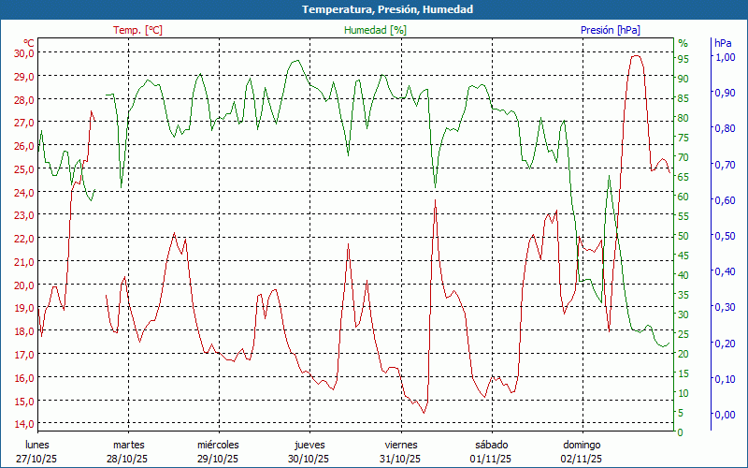Image resolution: width=748 pixels, height=468 pixels.
Task: Click the lunes 27/10/25 date label
Action: [37, 451]
